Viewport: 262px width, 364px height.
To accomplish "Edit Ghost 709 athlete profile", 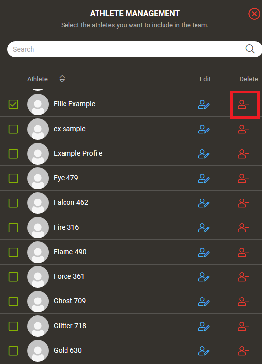I will pyautogui.click(x=204, y=301).
